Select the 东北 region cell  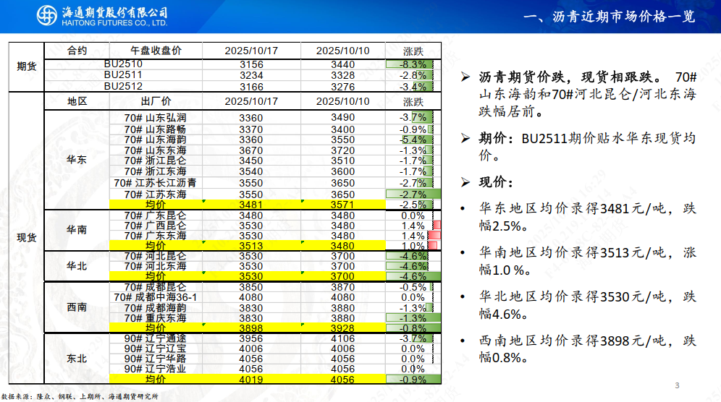point(77,358)
